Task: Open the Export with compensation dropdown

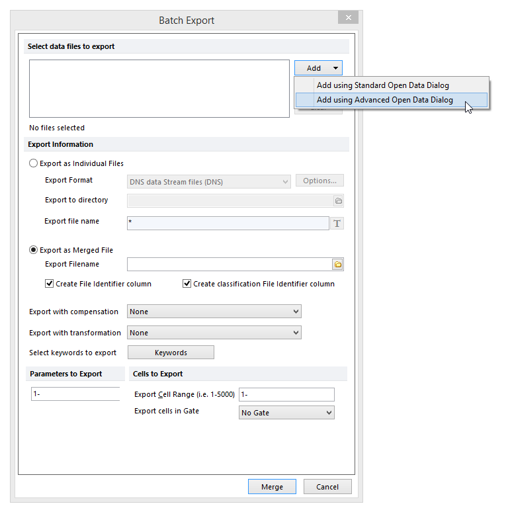Action: tap(214, 312)
